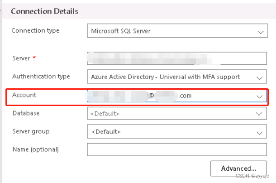
Task: Click the "Name (optional)" field label
Action: click(x=36, y=149)
